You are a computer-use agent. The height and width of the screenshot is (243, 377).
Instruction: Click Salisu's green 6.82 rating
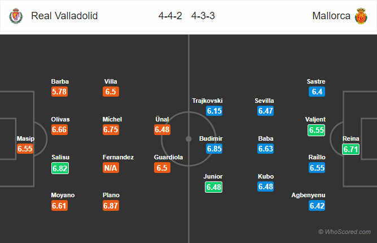pyautogui.click(x=59, y=168)
